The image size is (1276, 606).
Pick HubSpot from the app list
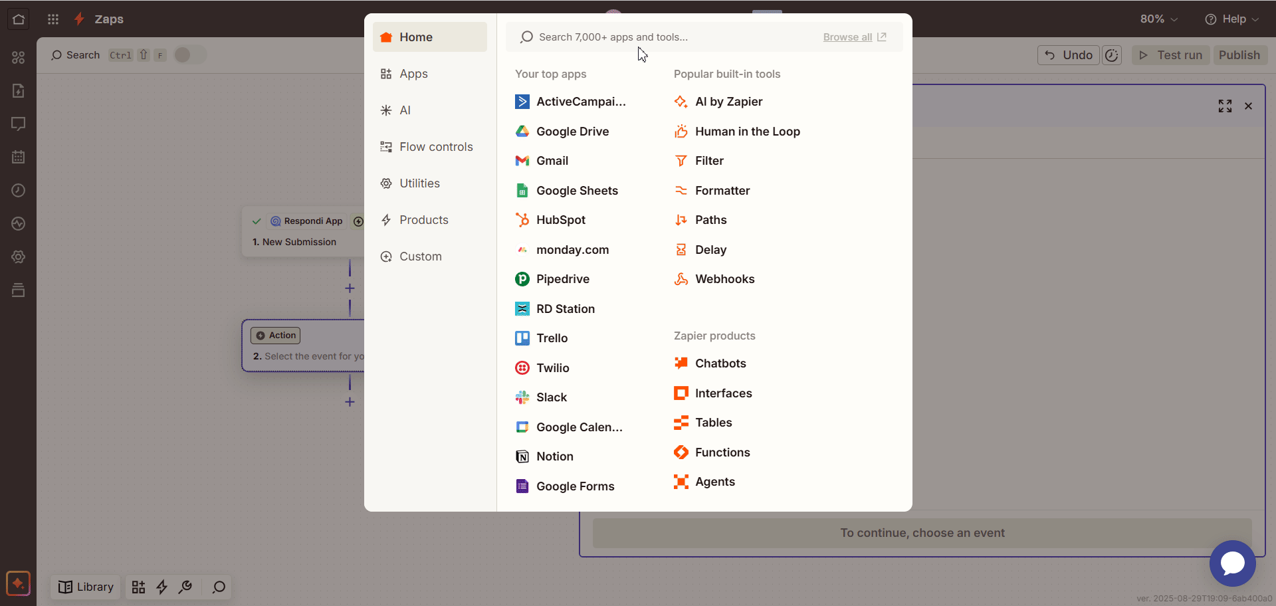coord(550,220)
